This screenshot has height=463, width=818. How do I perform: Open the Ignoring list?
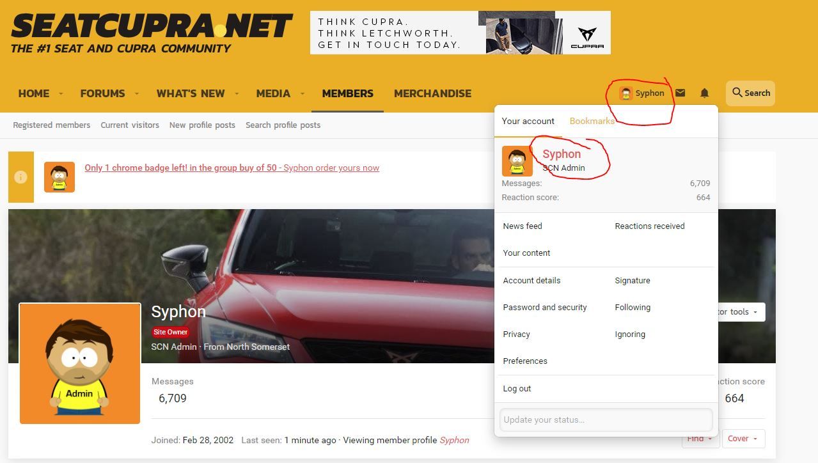point(630,334)
